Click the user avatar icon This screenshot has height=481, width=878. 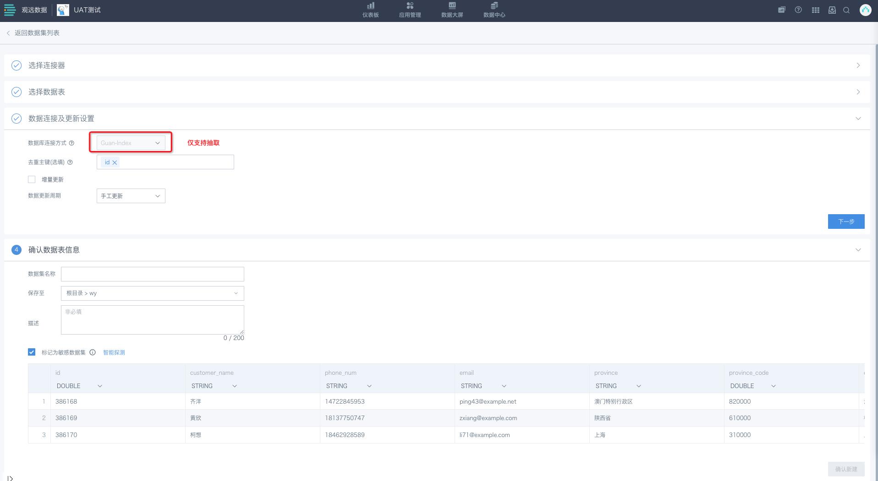tap(865, 10)
